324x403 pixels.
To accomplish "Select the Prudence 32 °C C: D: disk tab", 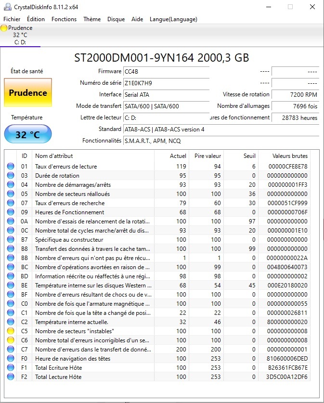I will 20,35.
